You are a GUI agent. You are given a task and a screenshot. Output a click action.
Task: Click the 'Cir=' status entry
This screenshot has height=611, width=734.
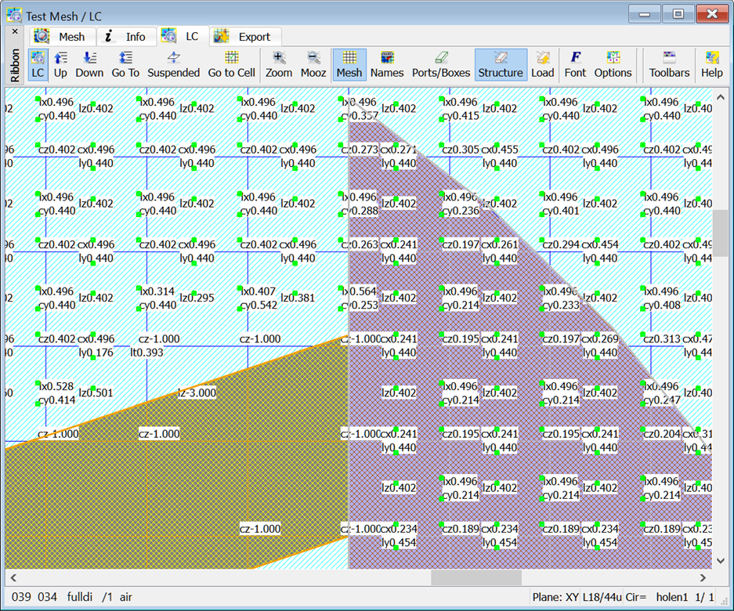636,597
